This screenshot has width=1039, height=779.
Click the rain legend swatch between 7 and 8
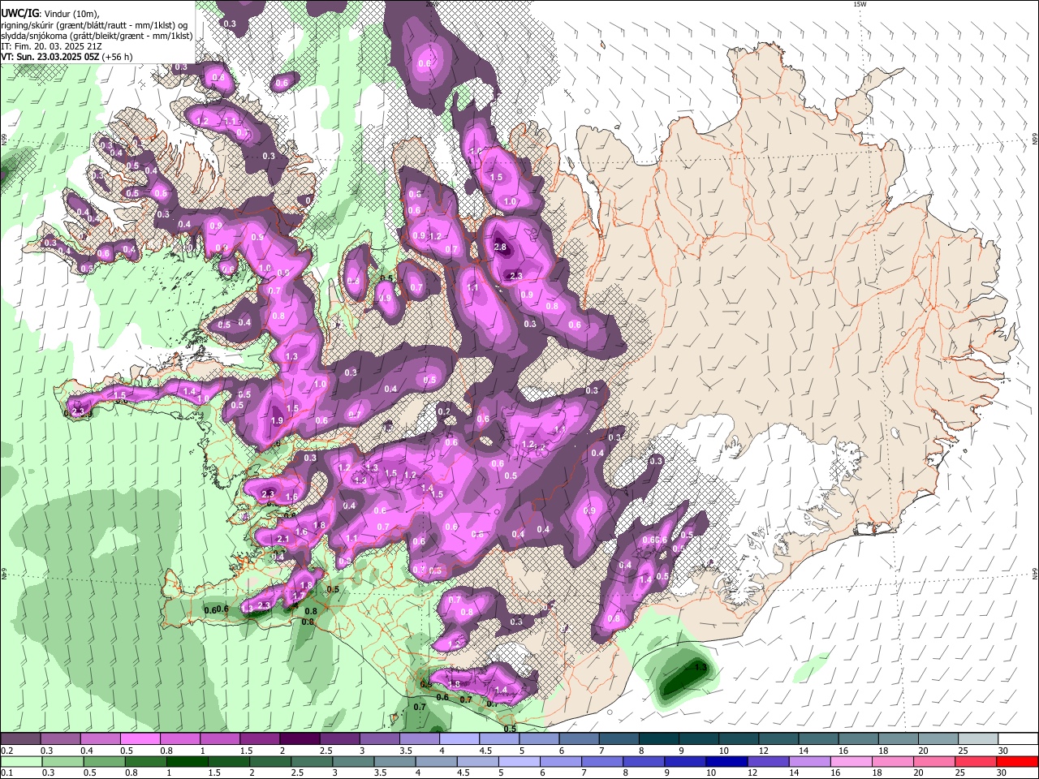coord(602,762)
